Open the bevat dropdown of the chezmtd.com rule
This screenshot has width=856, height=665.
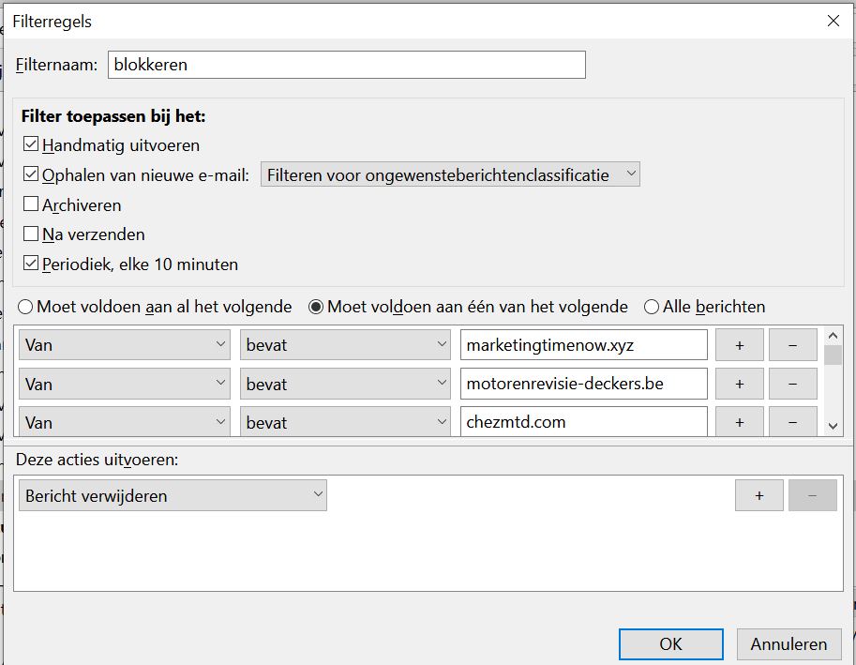tap(344, 422)
